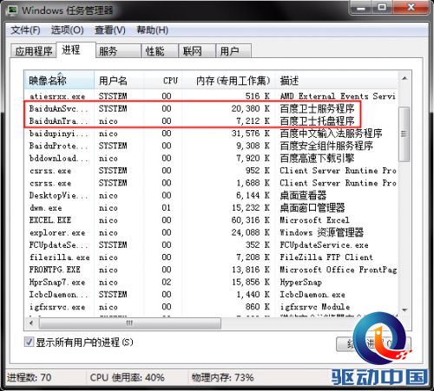The width and height of the screenshot is (434, 391).
Task: Select the baidupinyi process row
Action: click(x=211, y=134)
